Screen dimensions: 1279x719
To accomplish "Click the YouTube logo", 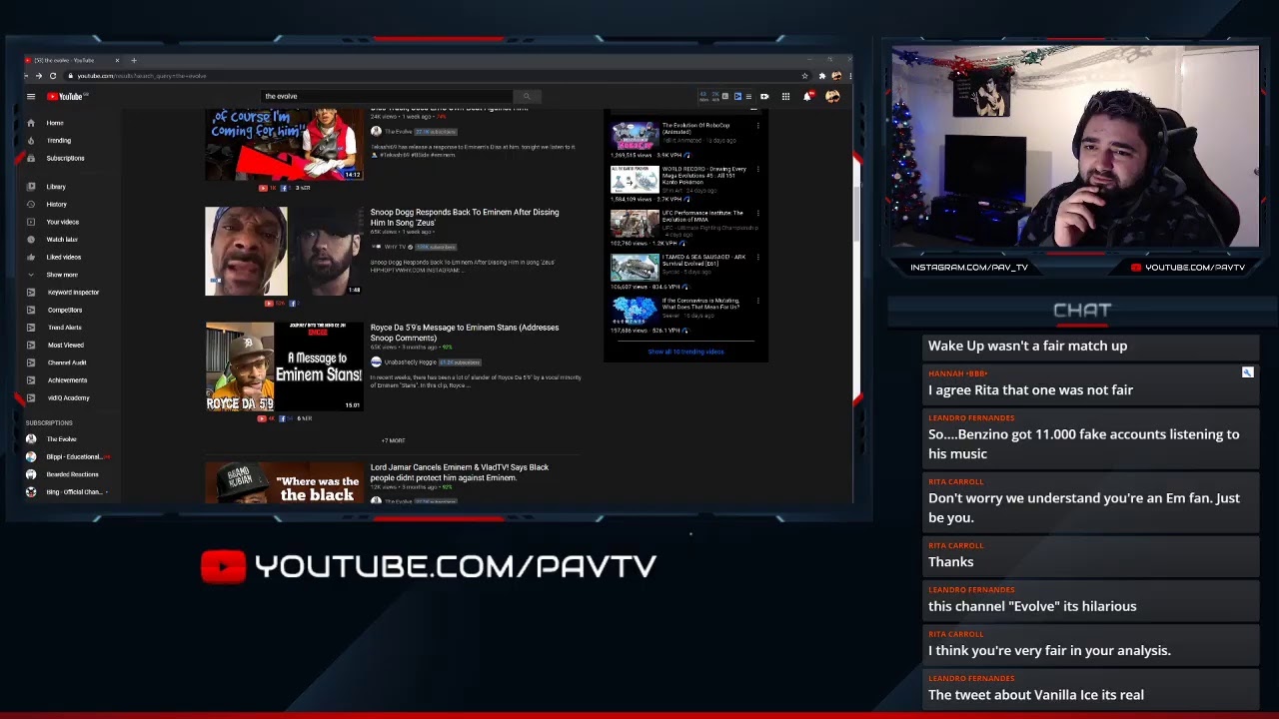I will pos(67,97).
